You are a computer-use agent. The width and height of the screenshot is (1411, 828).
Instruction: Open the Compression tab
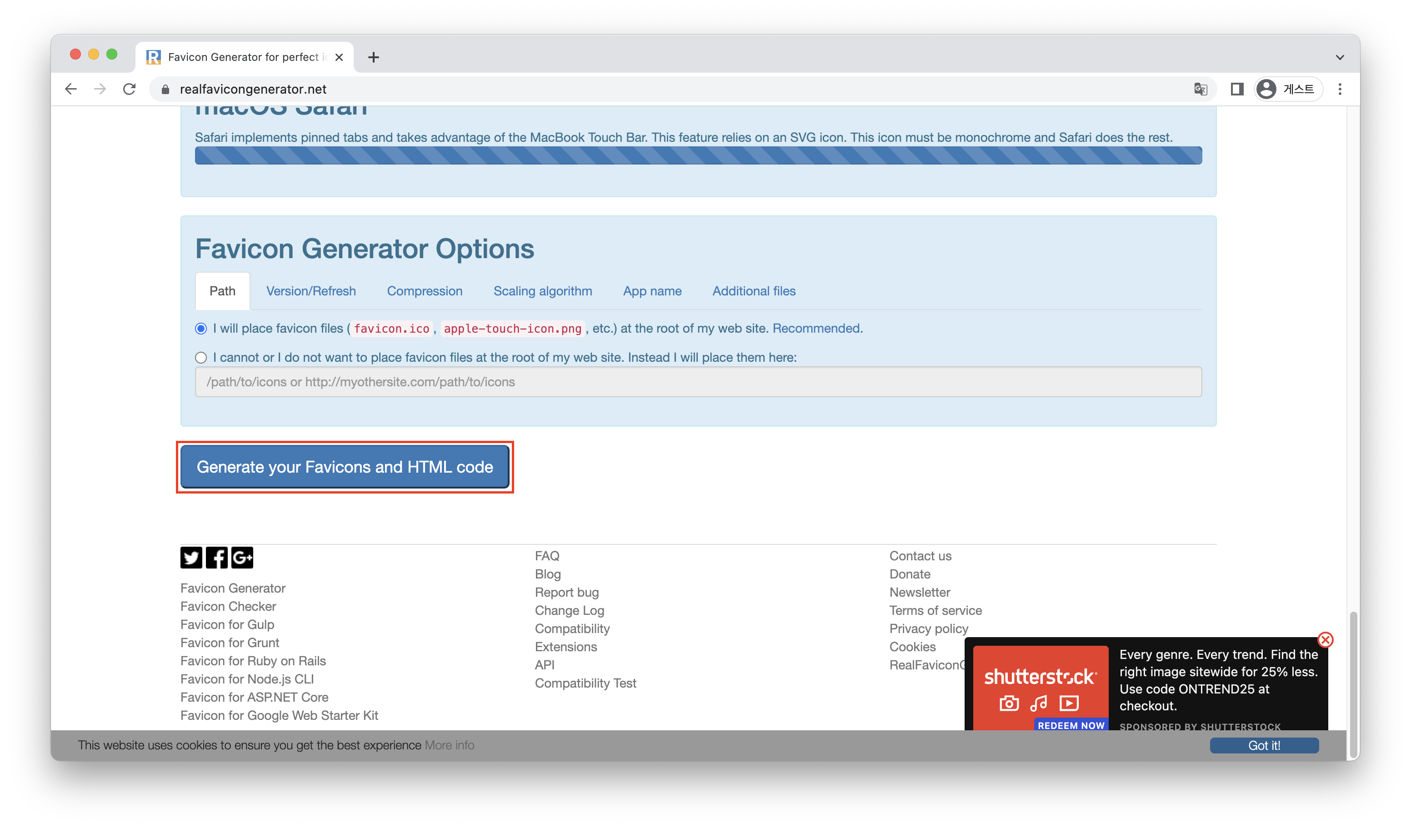coord(425,291)
